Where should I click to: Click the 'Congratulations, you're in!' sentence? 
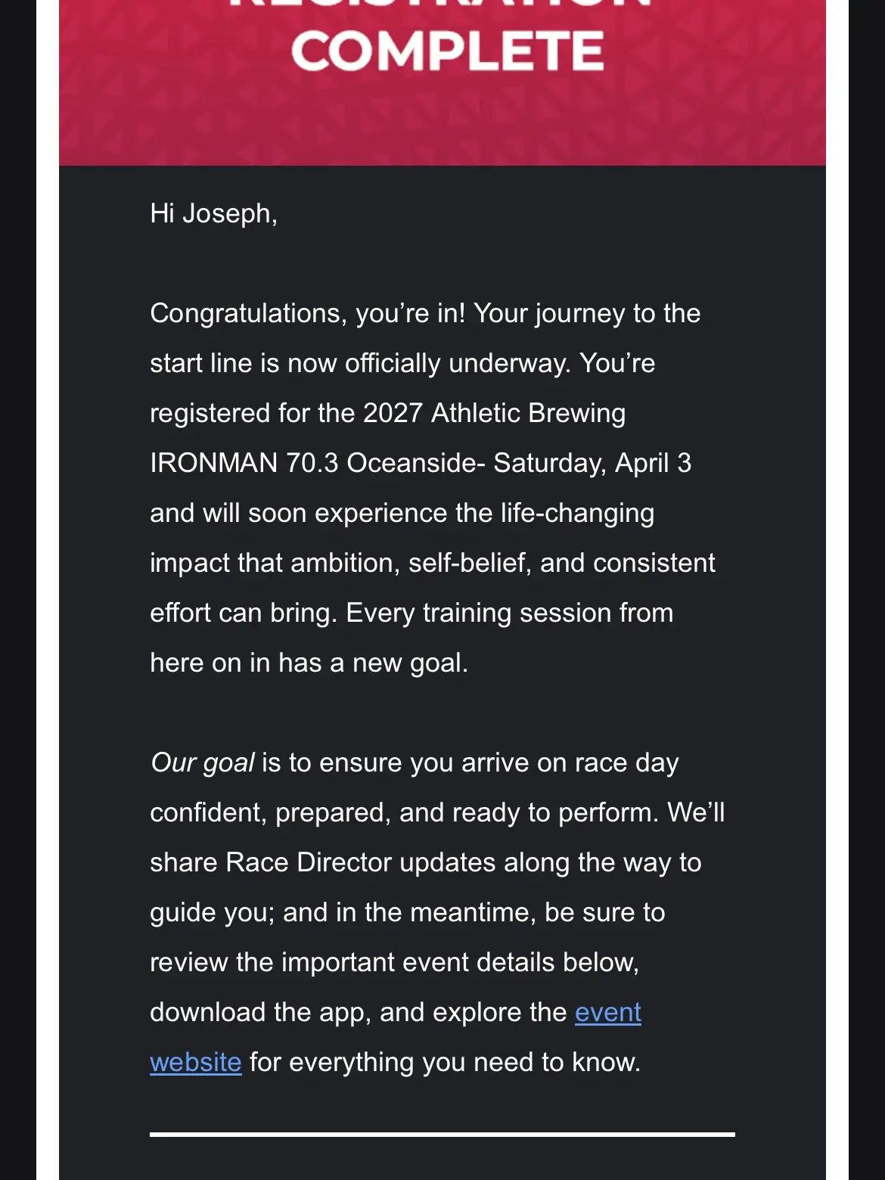tap(308, 314)
